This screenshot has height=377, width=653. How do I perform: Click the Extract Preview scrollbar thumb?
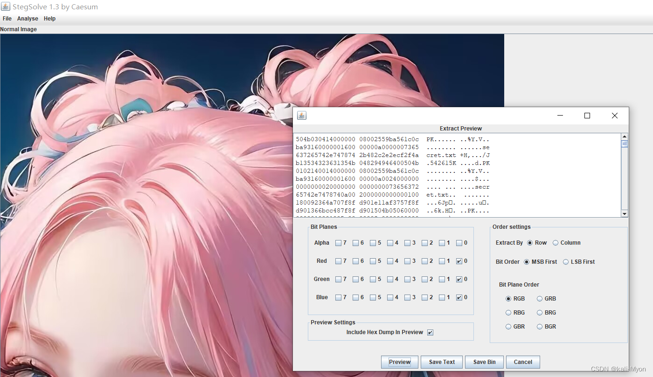[x=625, y=144]
